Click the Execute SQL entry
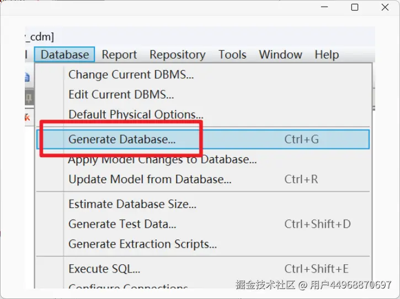400x299 pixels. (104, 269)
